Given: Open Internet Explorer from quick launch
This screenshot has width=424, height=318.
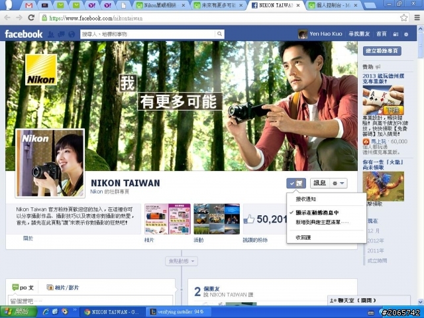Looking at the screenshot, I should pyautogui.click(x=46, y=312).
